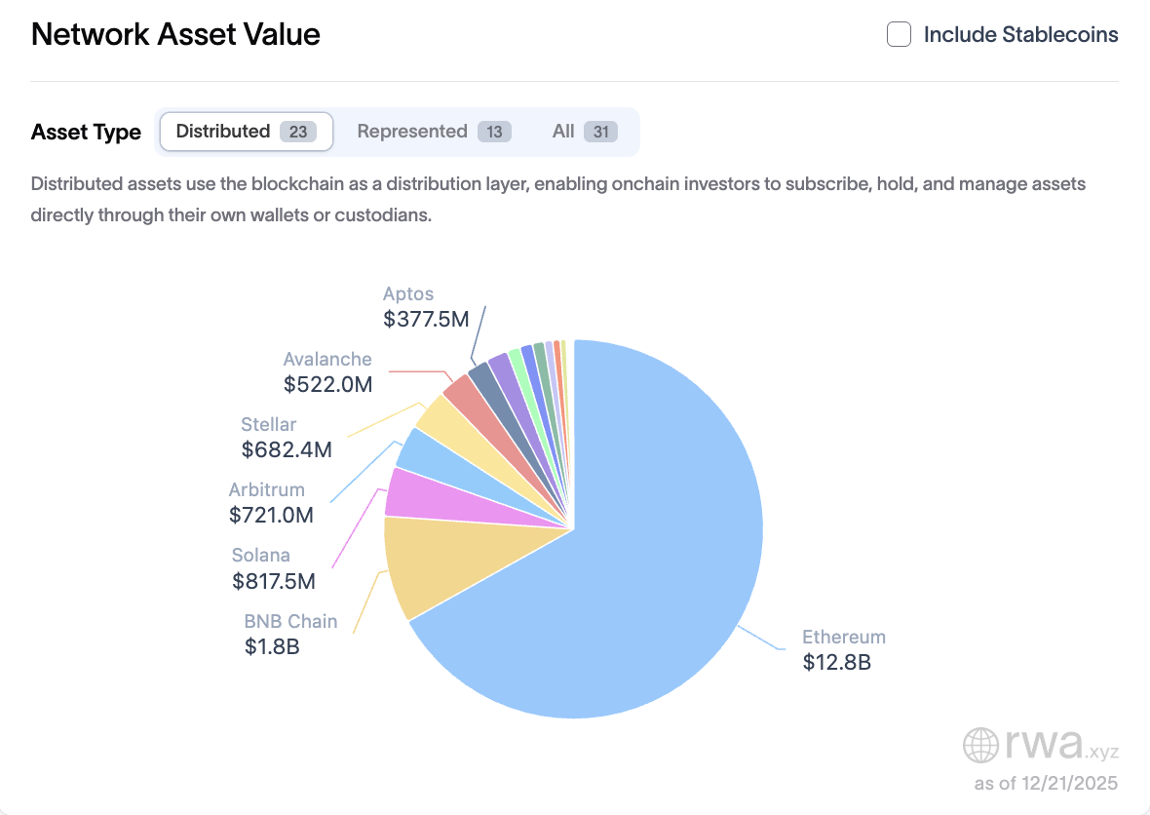Click the Aptos $377.5M label
This screenshot has height=815, width=1150.
tap(426, 306)
